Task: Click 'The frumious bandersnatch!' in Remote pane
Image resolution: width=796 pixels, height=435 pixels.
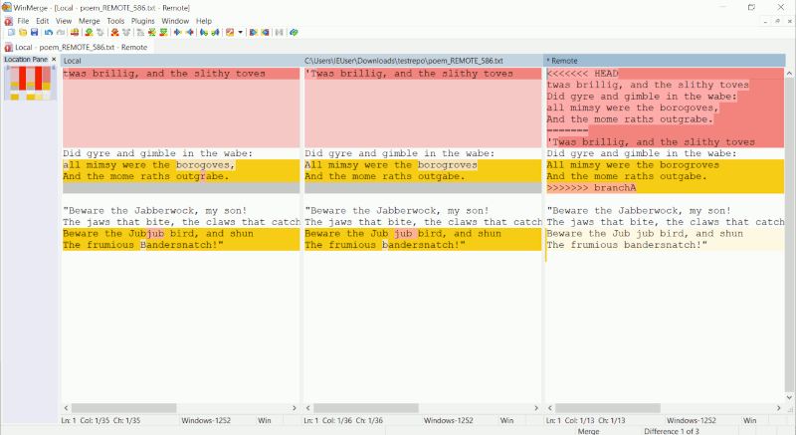Action: coord(627,245)
